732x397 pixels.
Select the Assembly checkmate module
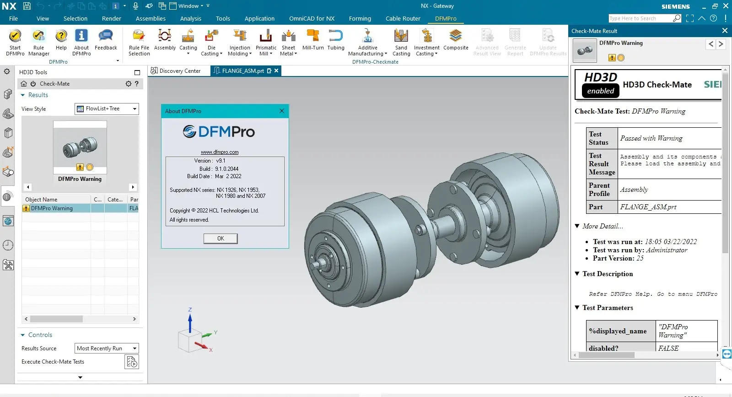pyautogui.click(x=165, y=39)
